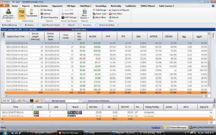
Task: Select hand row 28/11/2016 07:00 p.m. with 86
Action: (106, 112)
